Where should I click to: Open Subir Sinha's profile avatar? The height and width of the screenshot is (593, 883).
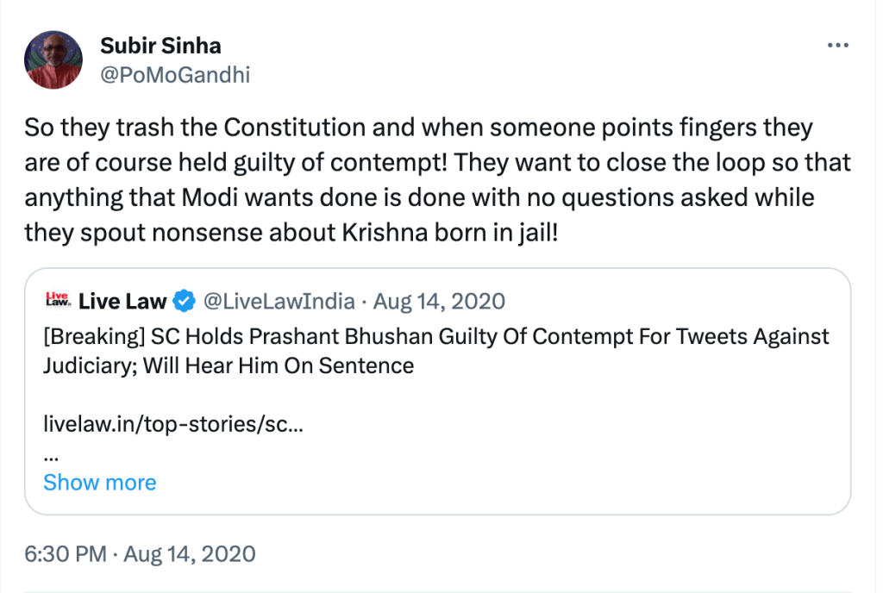pyautogui.click(x=53, y=59)
